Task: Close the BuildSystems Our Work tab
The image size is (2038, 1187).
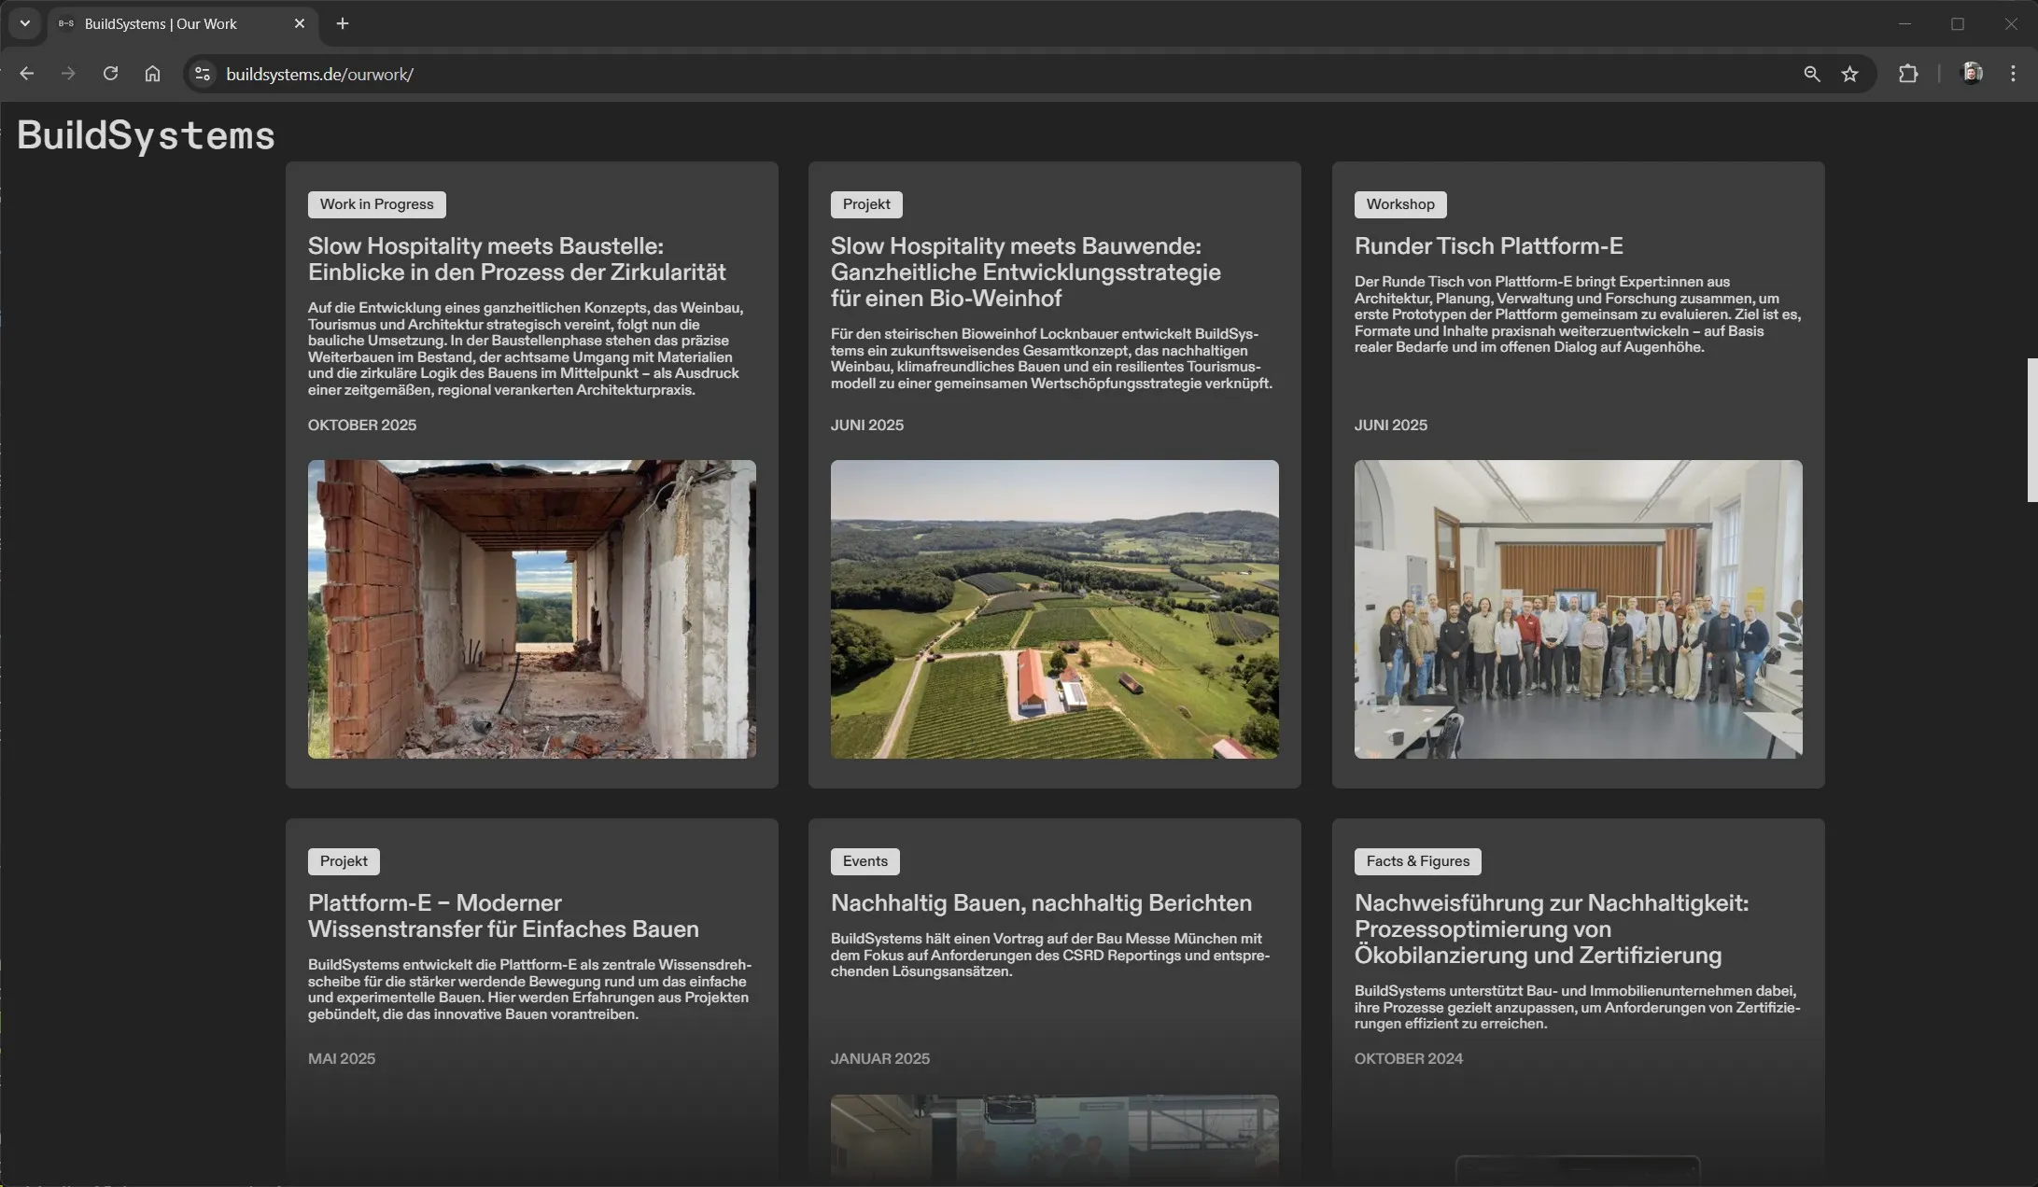Action: tap(300, 23)
